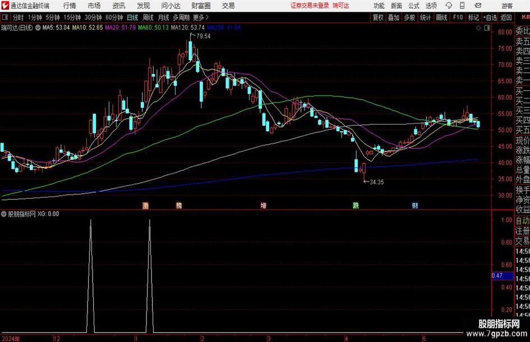The height and width of the screenshot is (342, 530).
Task: Open the 选项 menu
Action: click(x=431, y=6)
